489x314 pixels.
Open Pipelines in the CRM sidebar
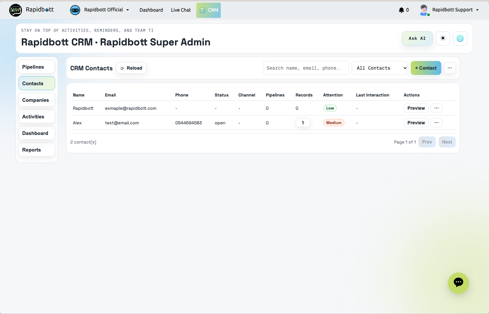point(36,67)
